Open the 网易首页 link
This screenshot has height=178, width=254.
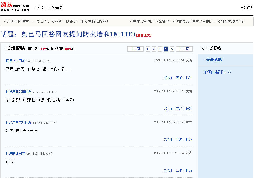(247, 8)
